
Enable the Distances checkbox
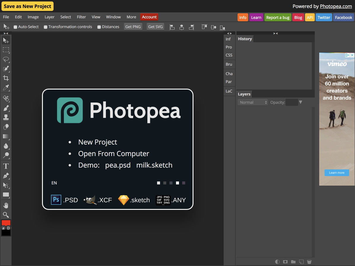pyautogui.click(x=99, y=27)
